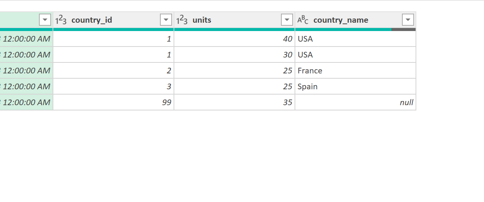Open the country_id column filter dropdown
Viewport: 484px width, 202px height.
pyautogui.click(x=166, y=20)
